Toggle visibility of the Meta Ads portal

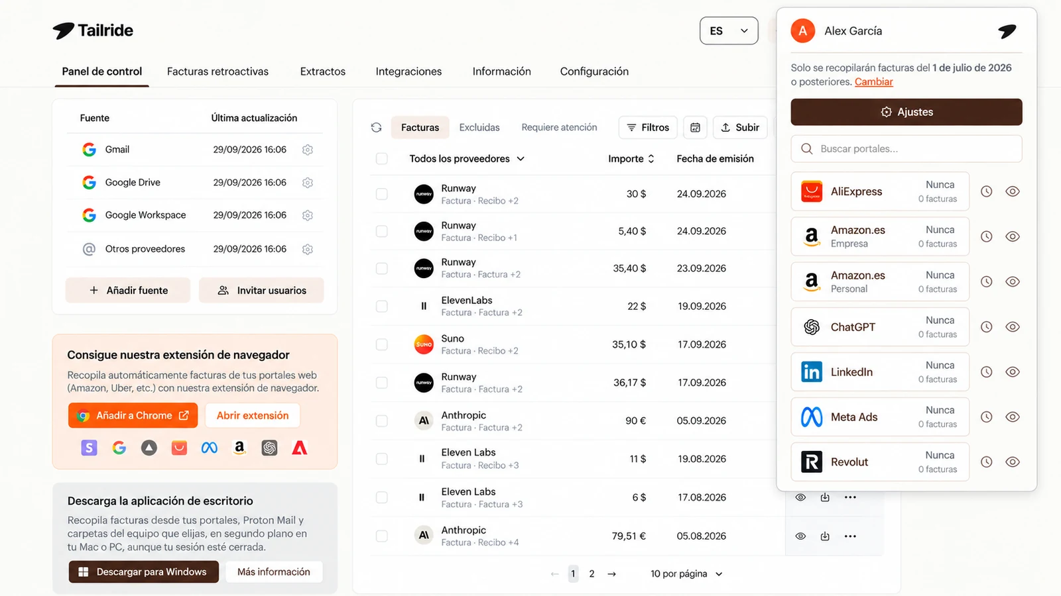[x=1013, y=417]
